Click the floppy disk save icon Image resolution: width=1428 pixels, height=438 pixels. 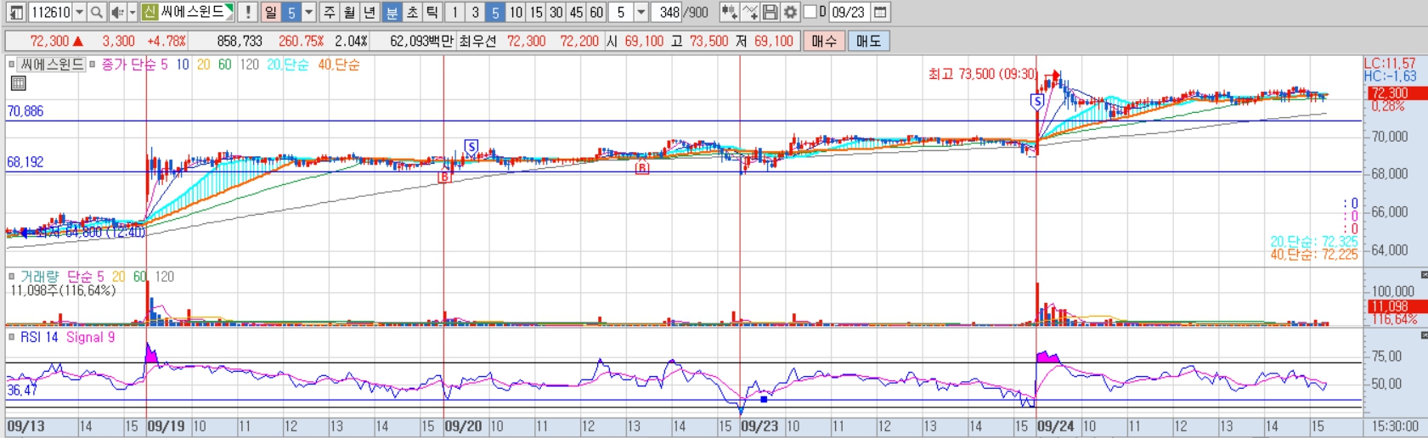[x=770, y=12]
